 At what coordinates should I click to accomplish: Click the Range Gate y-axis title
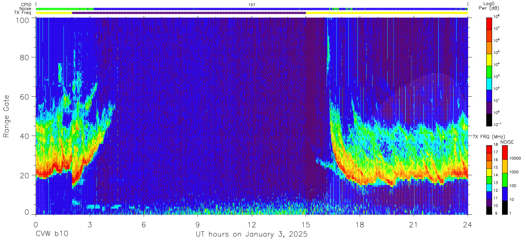6,116
